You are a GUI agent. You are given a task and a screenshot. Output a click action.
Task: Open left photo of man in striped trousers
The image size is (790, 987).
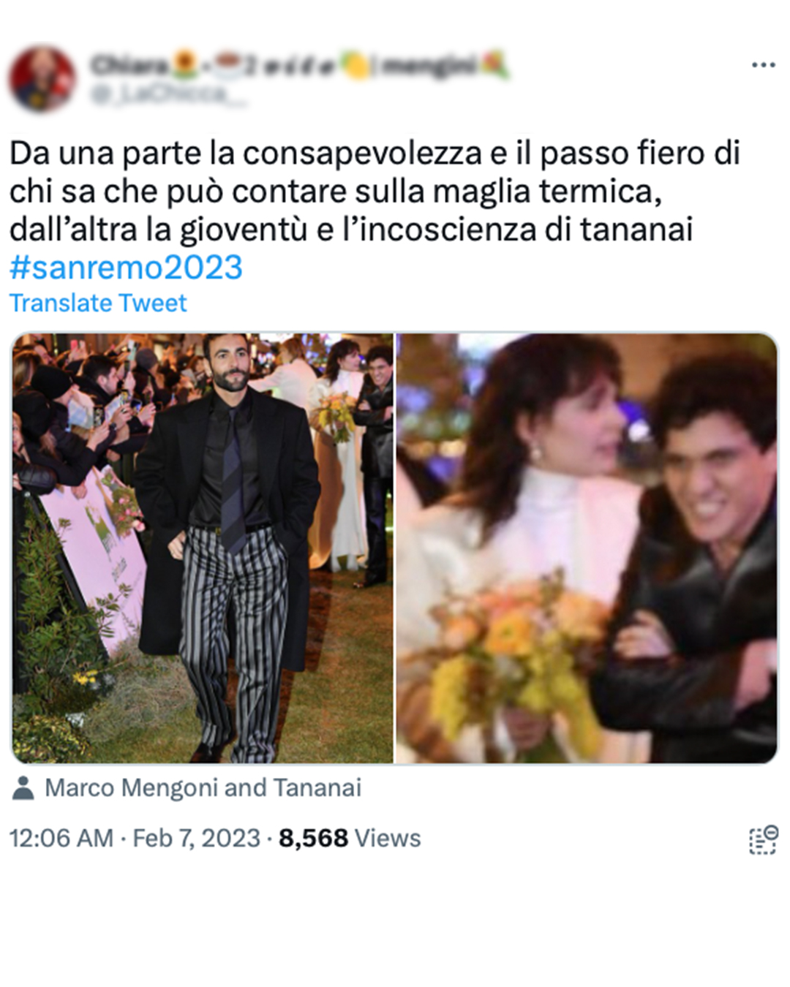tap(203, 548)
